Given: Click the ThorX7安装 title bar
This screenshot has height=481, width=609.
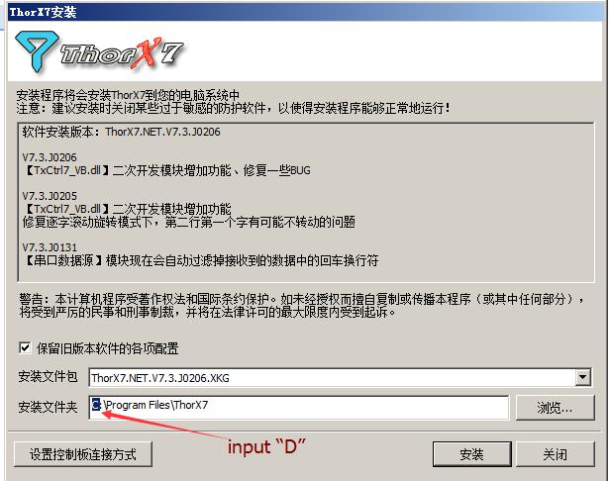Looking at the screenshot, I should 305,12.
